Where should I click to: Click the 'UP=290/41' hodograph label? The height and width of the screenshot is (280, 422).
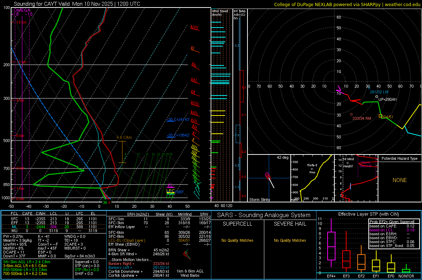(x=388, y=99)
